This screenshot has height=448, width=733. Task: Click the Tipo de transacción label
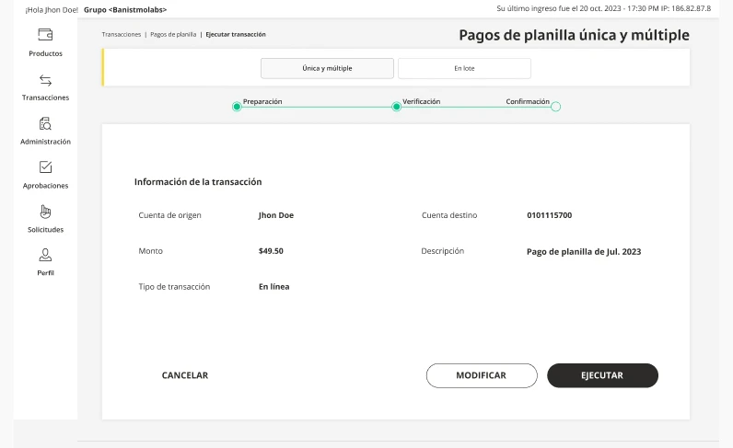pos(174,287)
